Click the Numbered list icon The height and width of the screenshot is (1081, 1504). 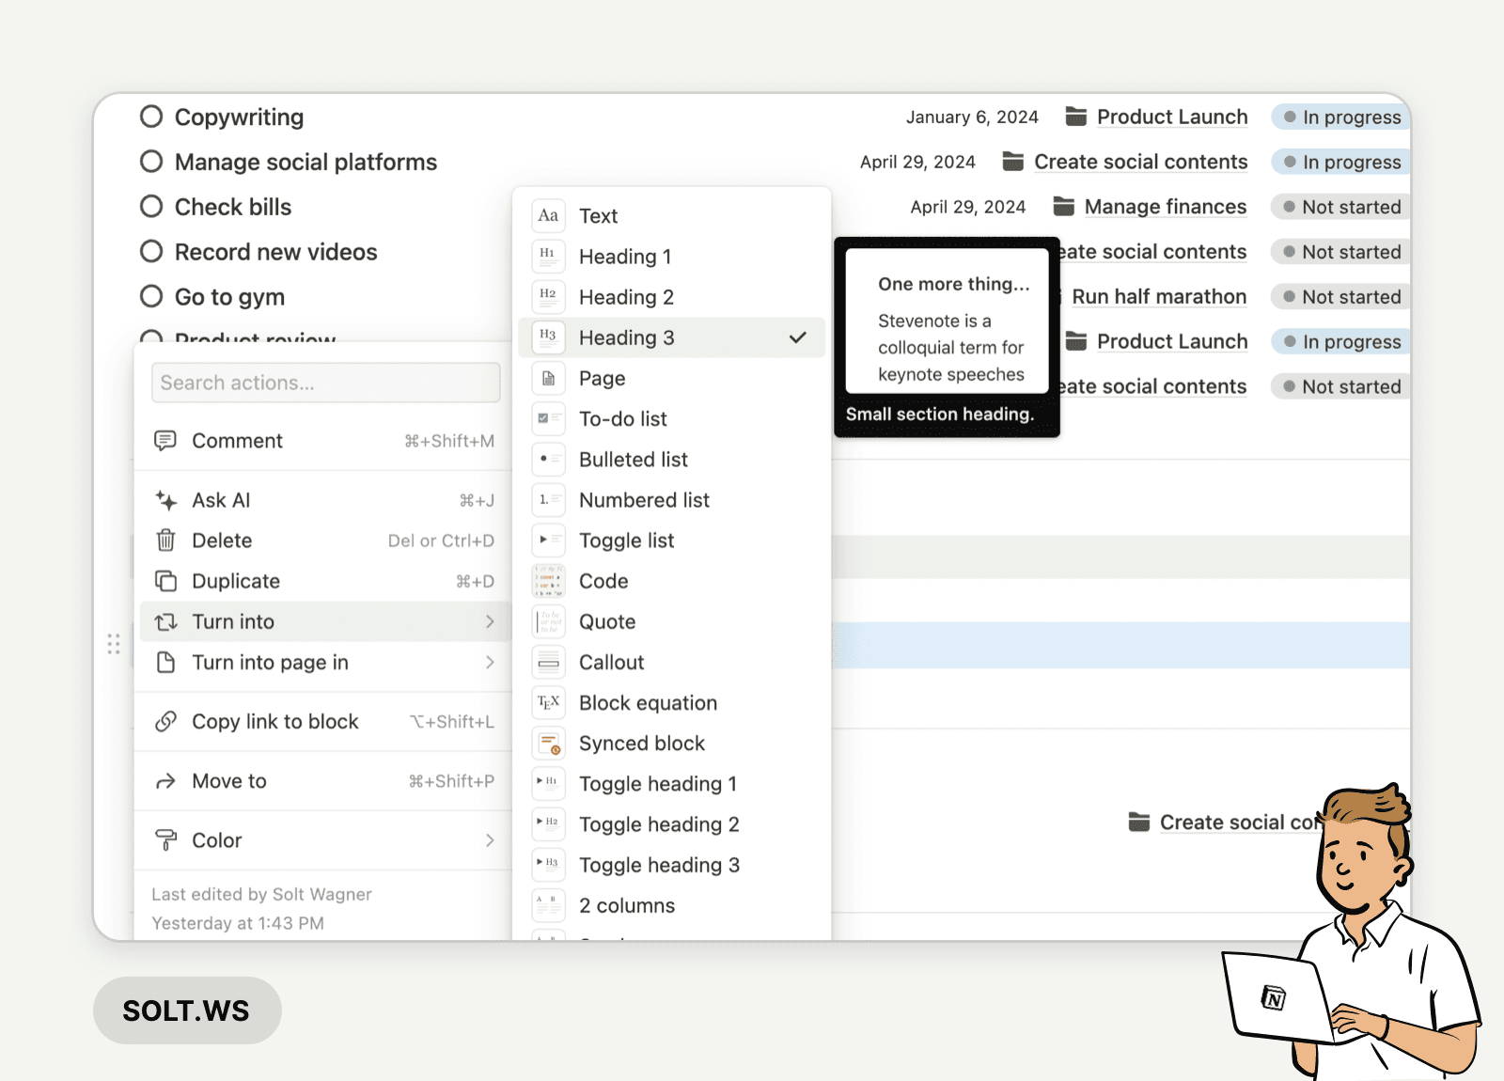coord(548,499)
